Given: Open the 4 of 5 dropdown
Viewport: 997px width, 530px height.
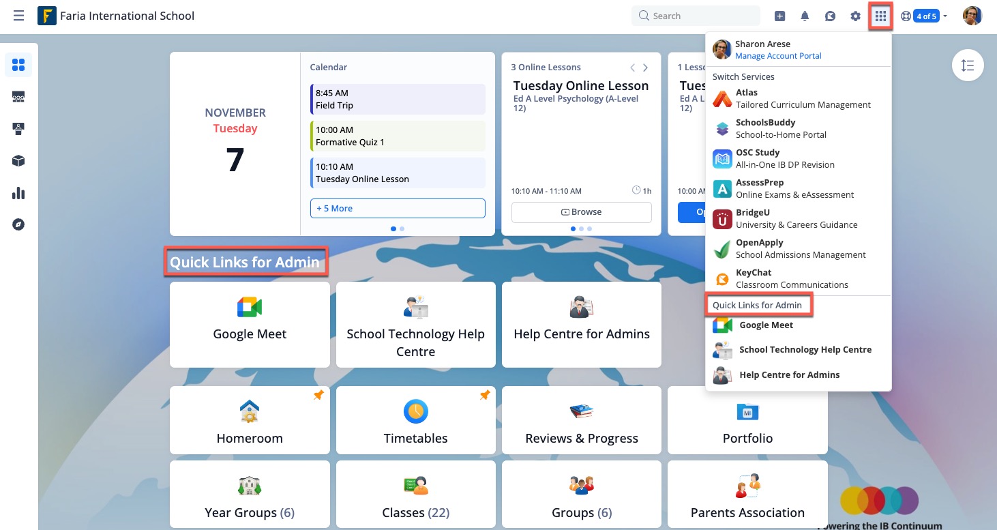Looking at the screenshot, I should [932, 16].
